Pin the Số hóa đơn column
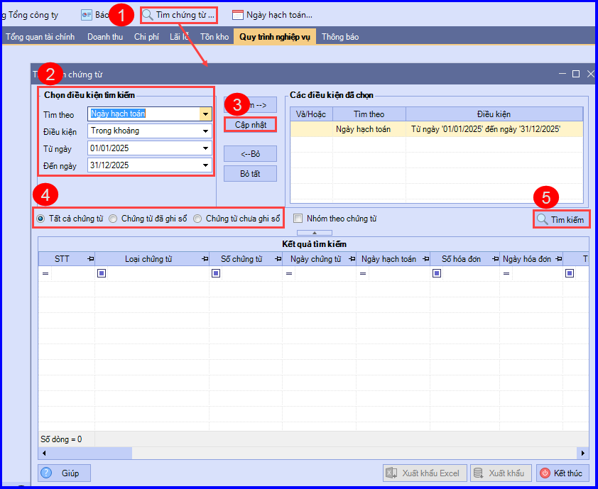The height and width of the screenshot is (489, 598). 495,259
